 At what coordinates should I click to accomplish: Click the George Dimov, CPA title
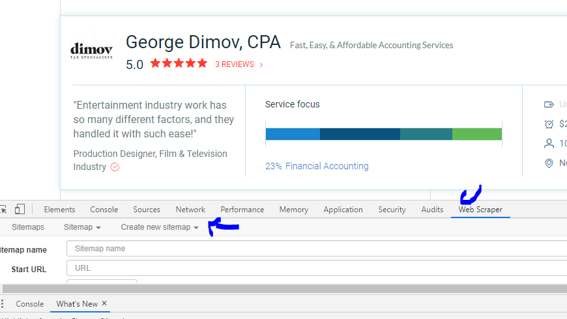click(203, 42)
